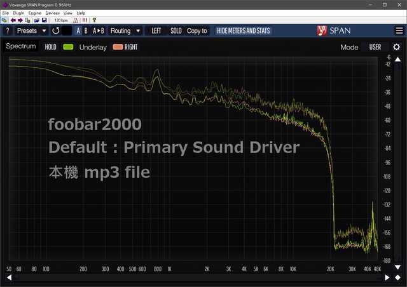Click the reset (circular arrow) icon
This screenshot has width=407, height=287.
point(56,30)
